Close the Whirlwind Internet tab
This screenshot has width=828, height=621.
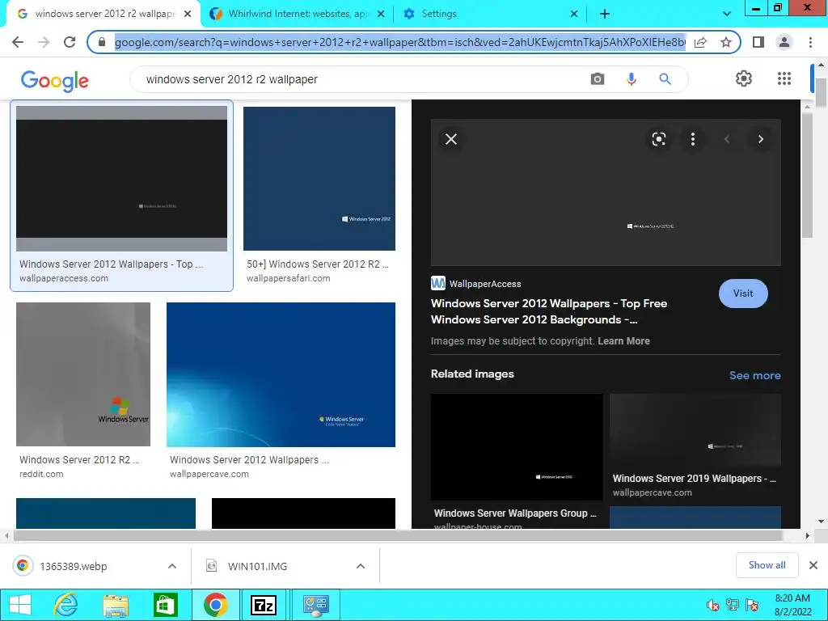coord(381,15)
